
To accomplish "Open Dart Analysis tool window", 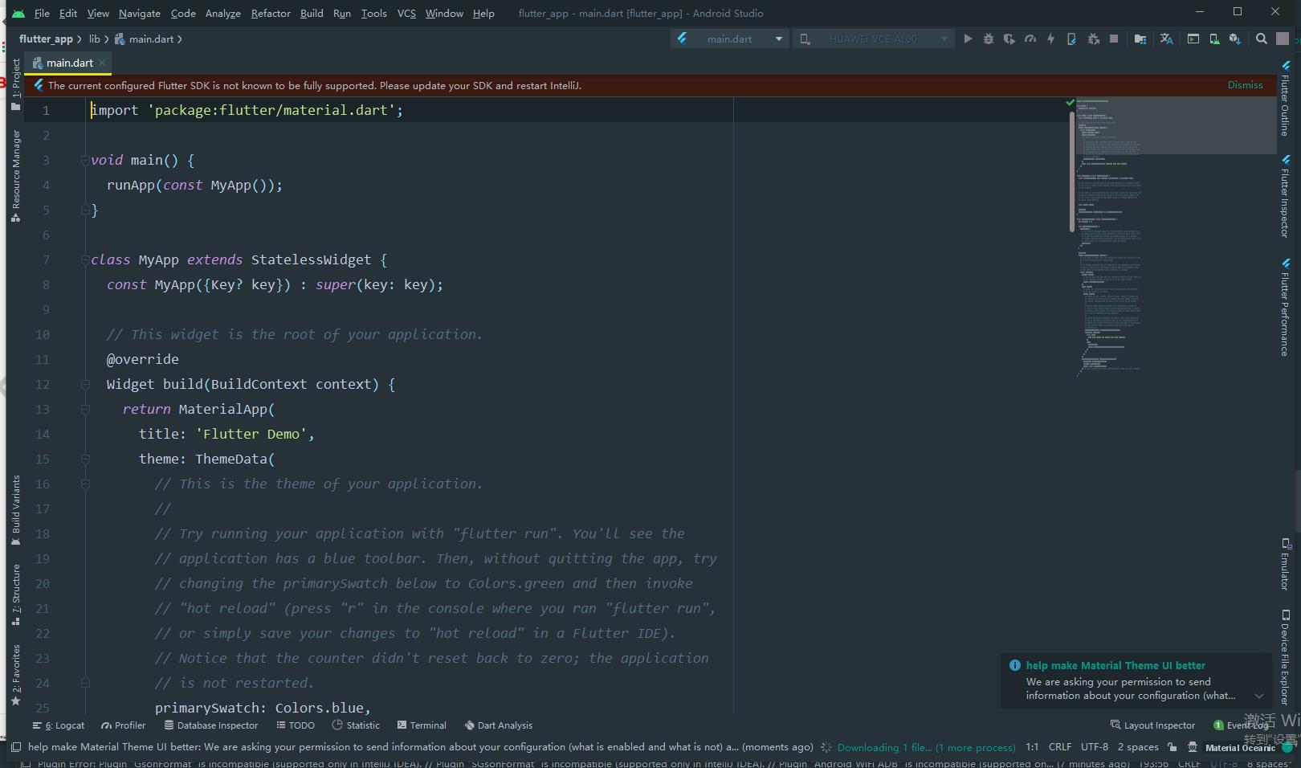I will click(x=498, y=725).
